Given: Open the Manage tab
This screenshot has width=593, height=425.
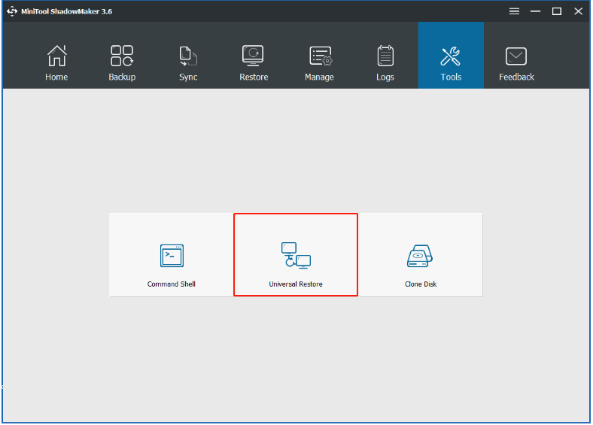Looking at the screenshot, I should 319,62.
